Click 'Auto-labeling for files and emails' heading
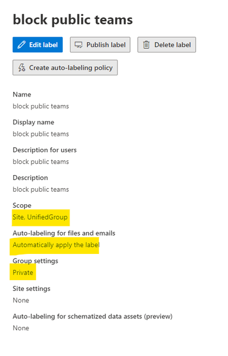Image resolution: width=228 pixels, height=356 pixels. (x=64, y=233)
